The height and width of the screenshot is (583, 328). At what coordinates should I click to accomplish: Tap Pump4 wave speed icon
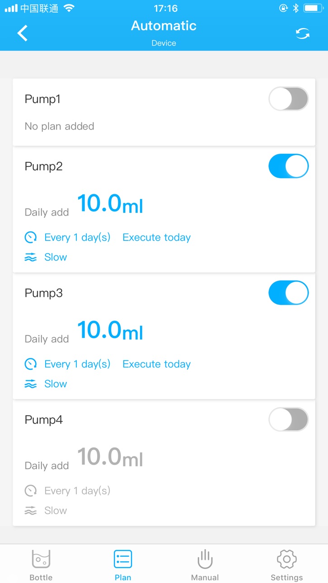(30, 511)
